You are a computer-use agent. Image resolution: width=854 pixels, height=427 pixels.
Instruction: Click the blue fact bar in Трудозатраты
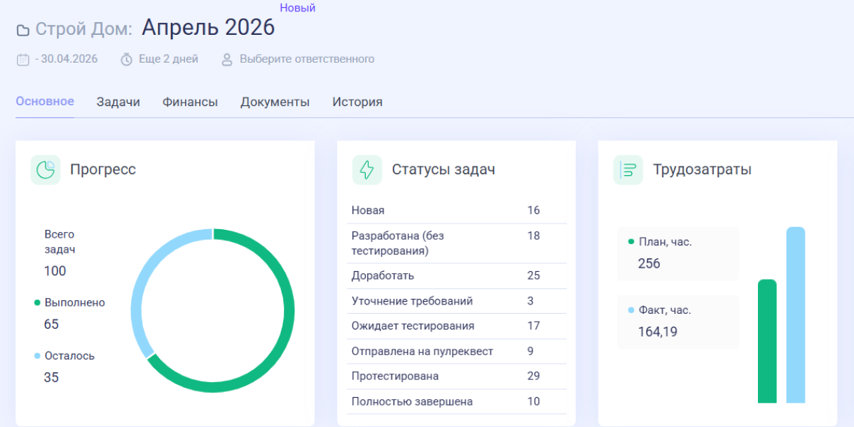(796, 315)
